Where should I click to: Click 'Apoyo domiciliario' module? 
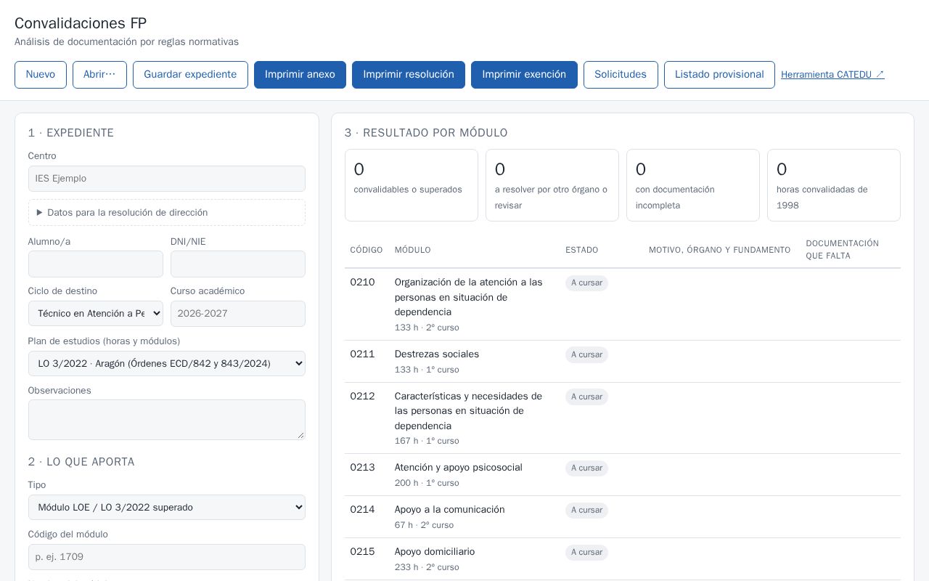[x=435, y=551]
